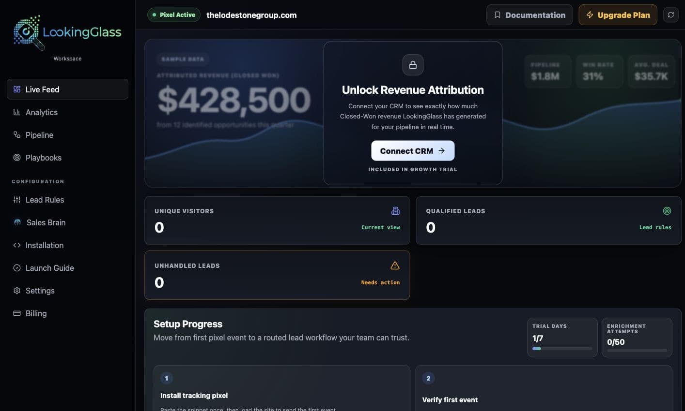The image size is (685, 411).
Task: Click the Unique Visitors stat card
Action: pos(277,220)
